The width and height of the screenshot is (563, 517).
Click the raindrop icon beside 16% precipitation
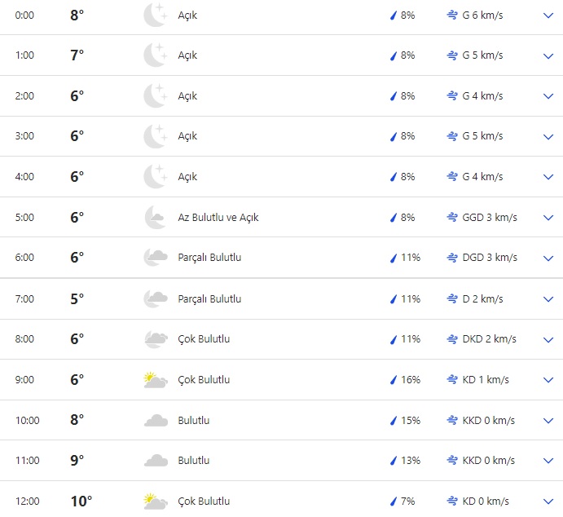pyautogui.click(x=393, y=380)
